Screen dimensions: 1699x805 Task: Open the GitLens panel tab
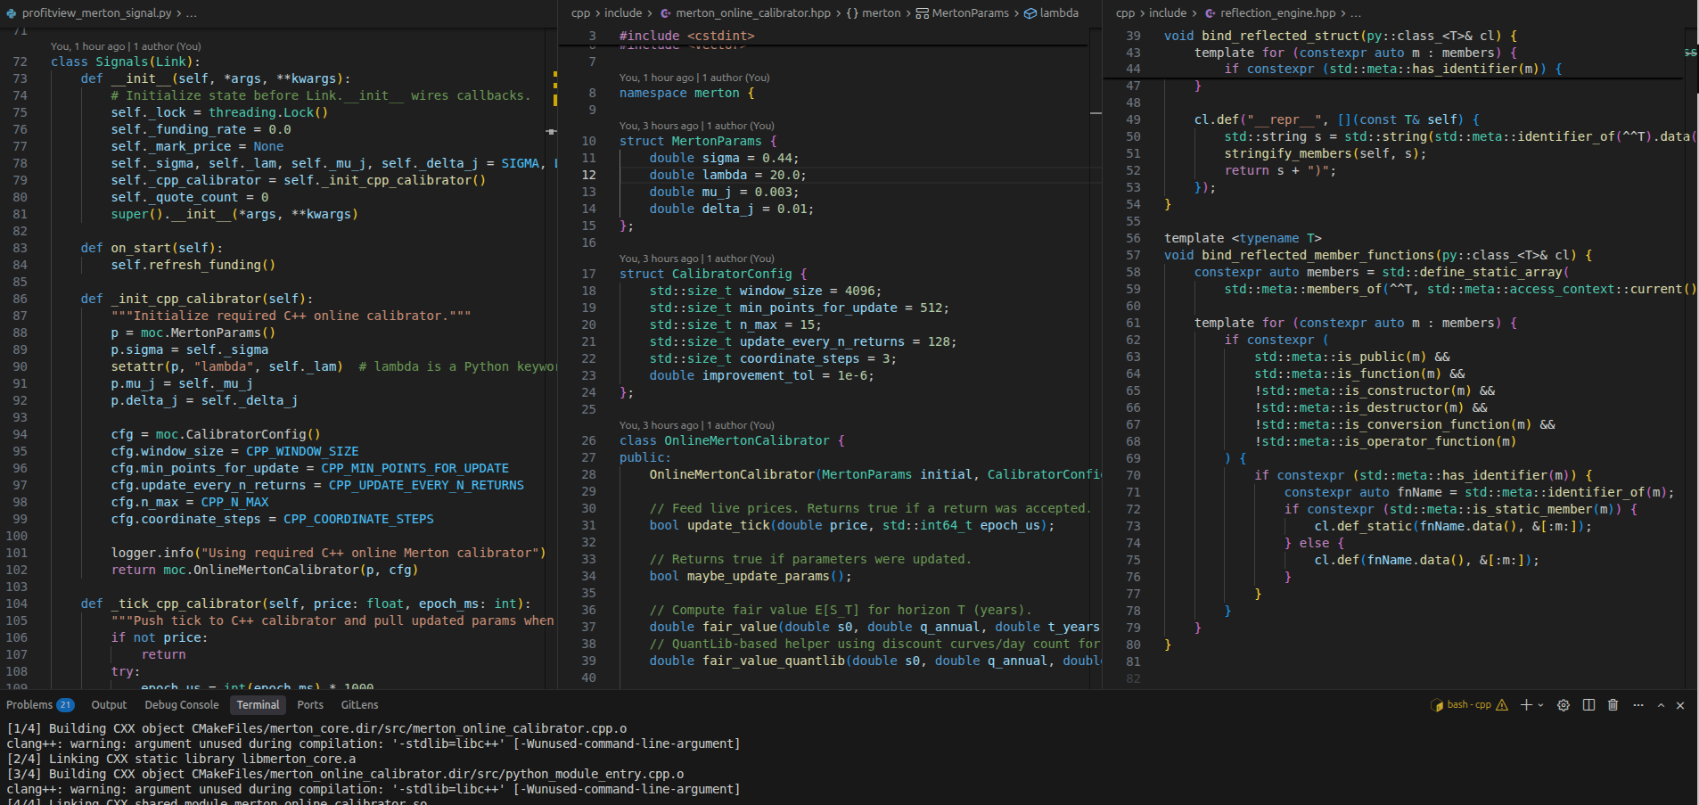point(359,705)
